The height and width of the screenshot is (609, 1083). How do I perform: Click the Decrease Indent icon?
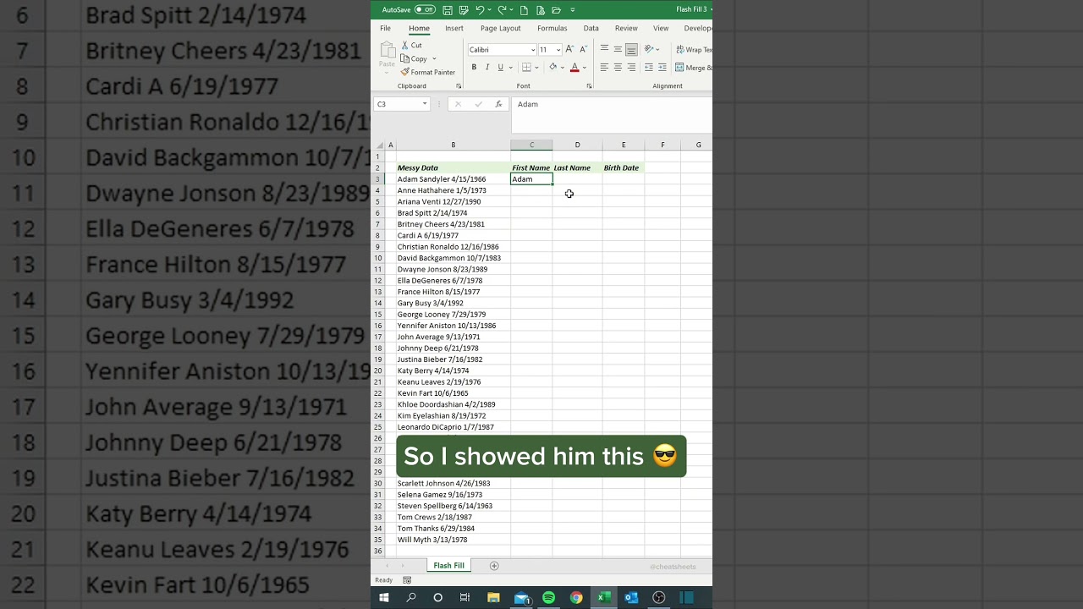(649, 68)
